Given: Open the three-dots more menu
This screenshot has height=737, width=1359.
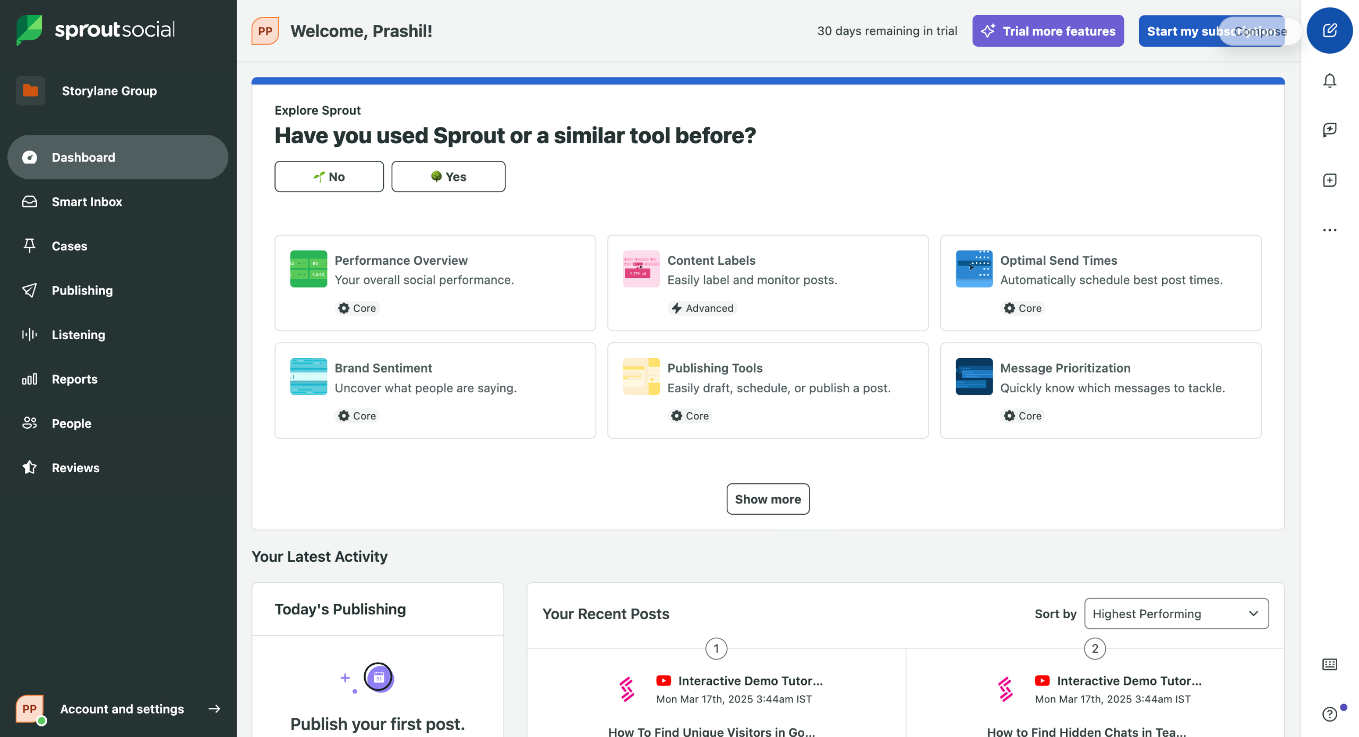Looking at the screenshot, I should click(x=1329, y=230).
